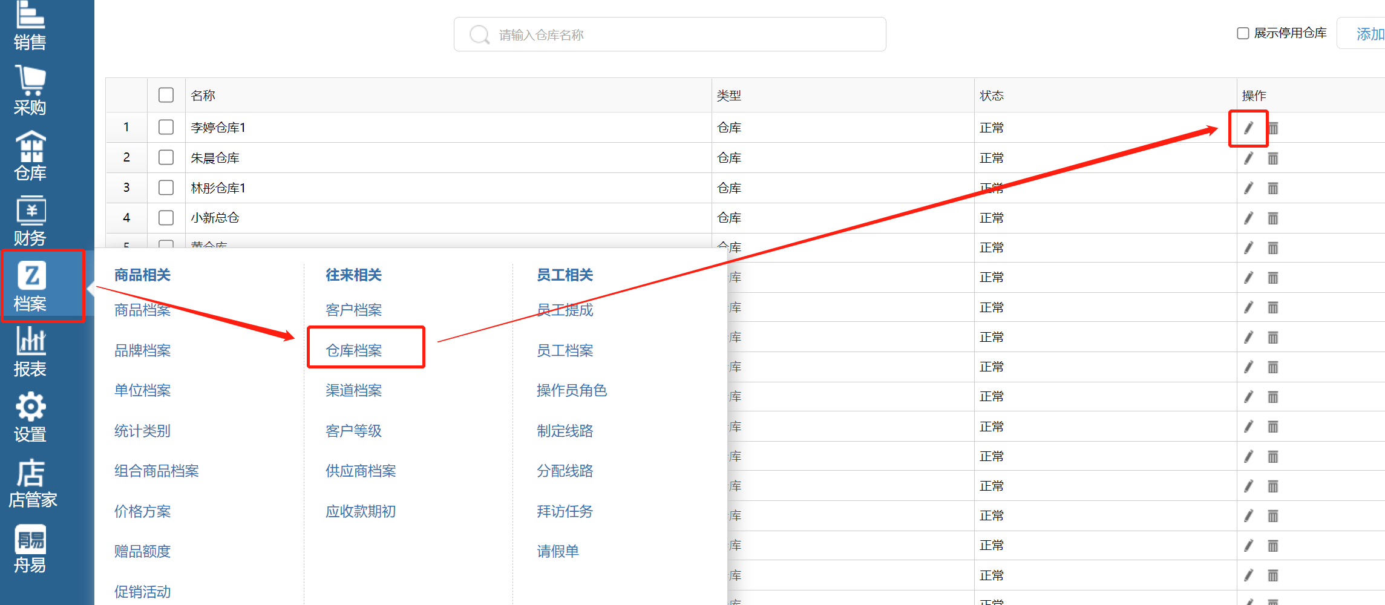Open the 舟易 sidebar module
1385x605 pixels.
pyautogui.click(x=30, y=548)
